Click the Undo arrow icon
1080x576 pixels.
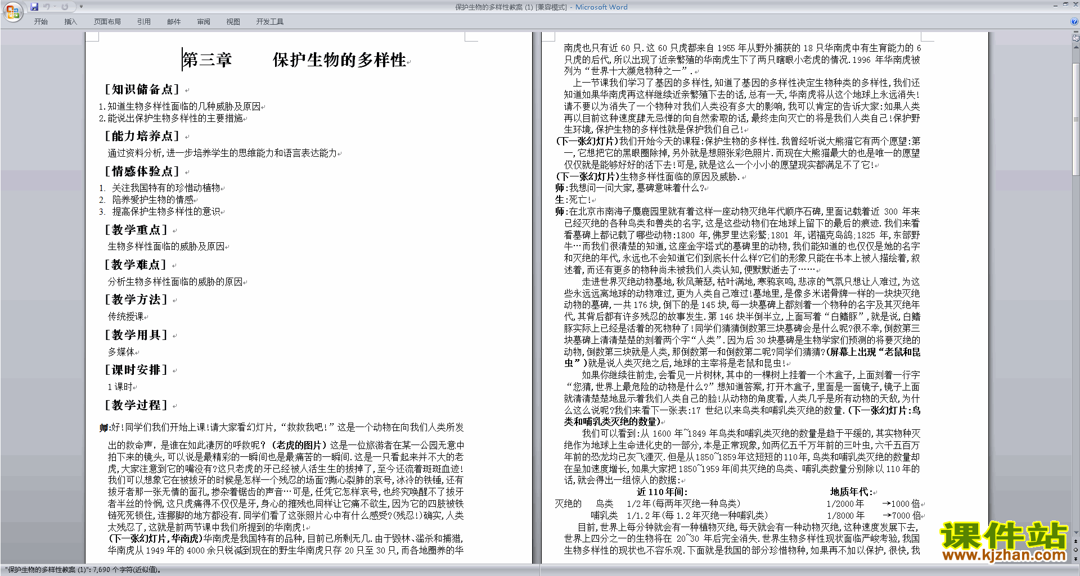tap(47, 7)
